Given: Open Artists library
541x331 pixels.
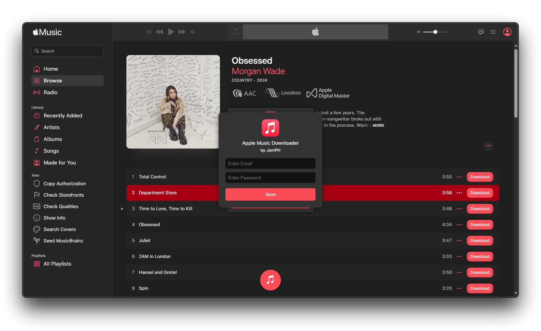Looking at the screenshot, I should tap(68, 127).
